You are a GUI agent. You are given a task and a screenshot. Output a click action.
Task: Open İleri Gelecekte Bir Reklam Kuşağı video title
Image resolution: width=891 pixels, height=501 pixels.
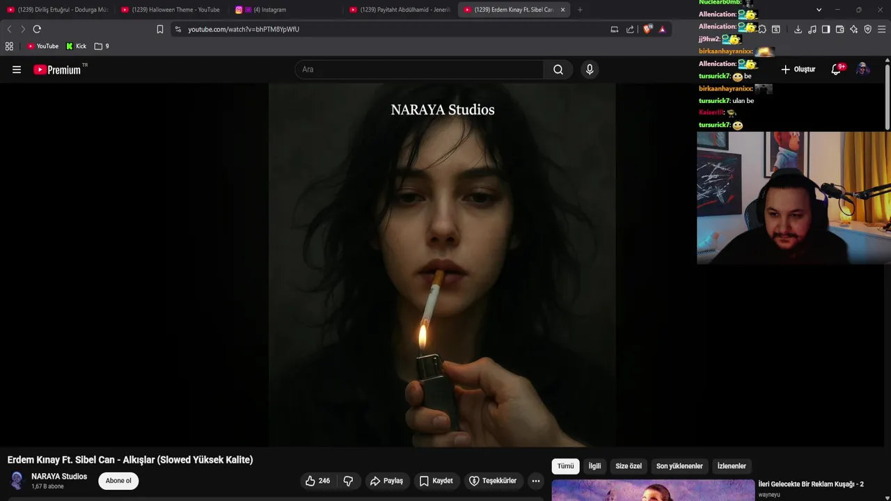coord(811,484)
